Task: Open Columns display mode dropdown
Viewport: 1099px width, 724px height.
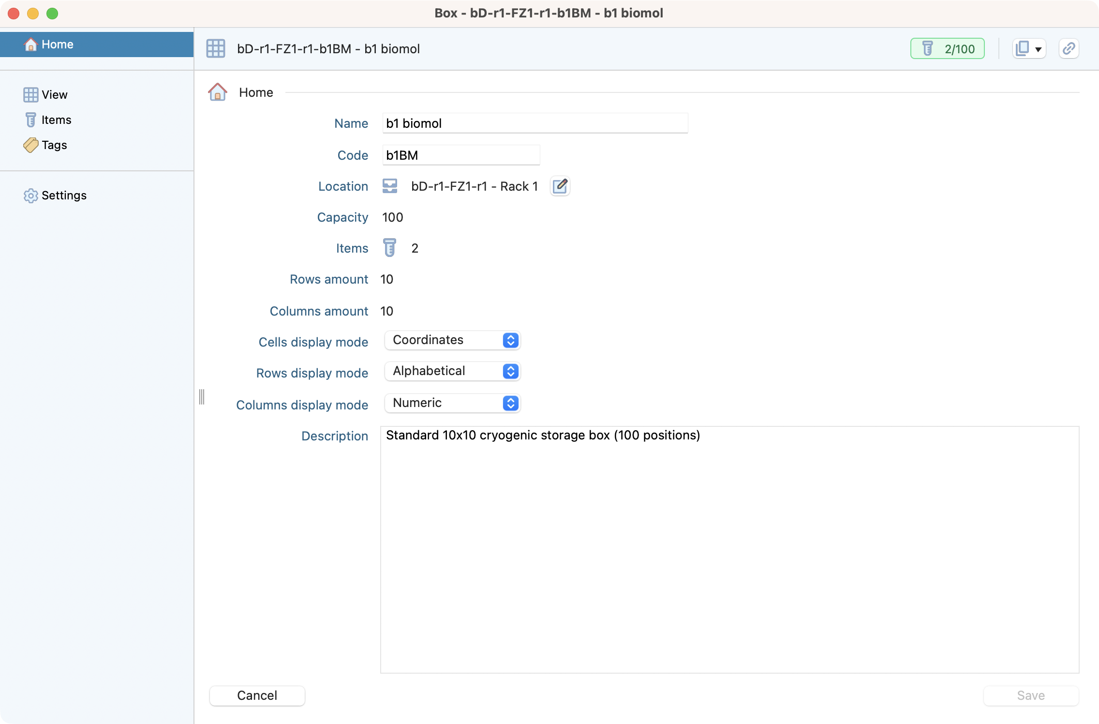Action: coord(452,403)
